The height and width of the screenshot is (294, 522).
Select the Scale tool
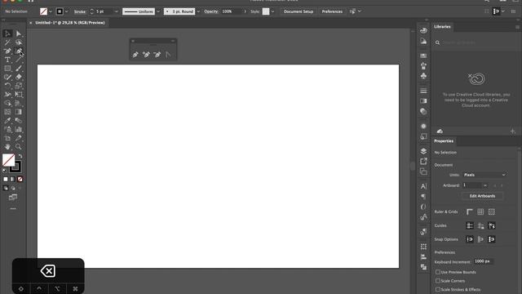[19, 86]
